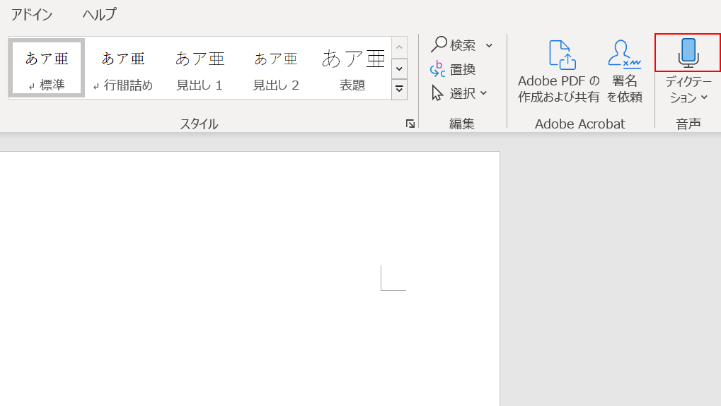This screenshot has height=406, width=721.
Task: Choose the 見出し 2 heading style
Action: pyautogui.click(x=276, y=68)
